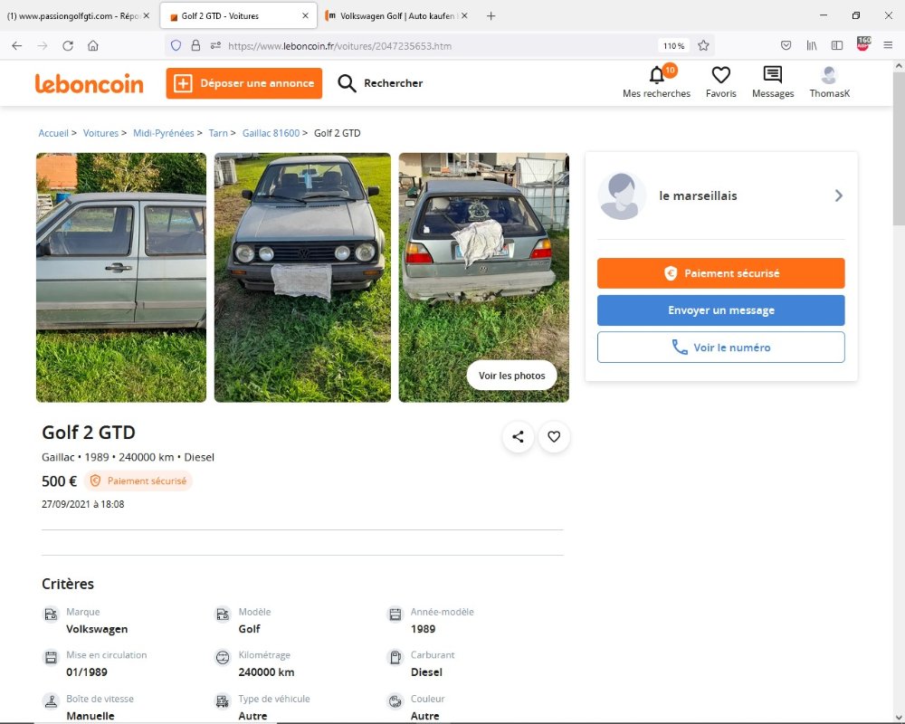Click Déposer une annonce button
Viewport: 905px width, 724px height.
(x=244, y=83)
